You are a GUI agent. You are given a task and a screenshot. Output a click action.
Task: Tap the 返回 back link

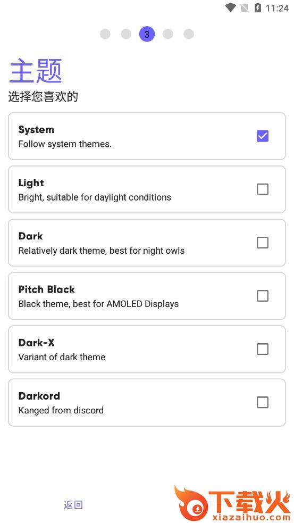[x=73, y=505]
